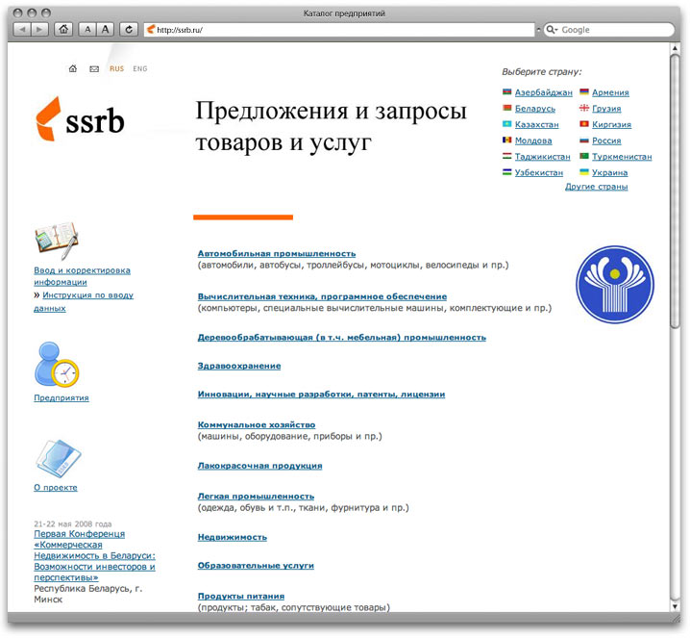Image resolution: width=690 pixels, height=638 pixels.
Task: Expand the Google search magnifier dropdown
Action: point(554,30)
